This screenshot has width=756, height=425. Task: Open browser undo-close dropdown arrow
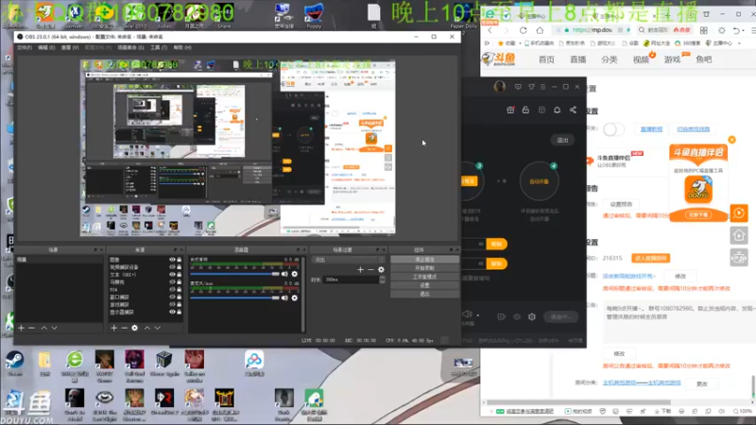[x=744, y=30]
